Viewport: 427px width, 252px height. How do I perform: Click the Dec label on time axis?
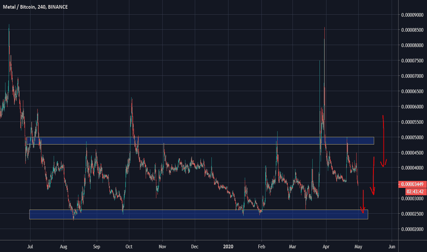[x=195, y=247]
